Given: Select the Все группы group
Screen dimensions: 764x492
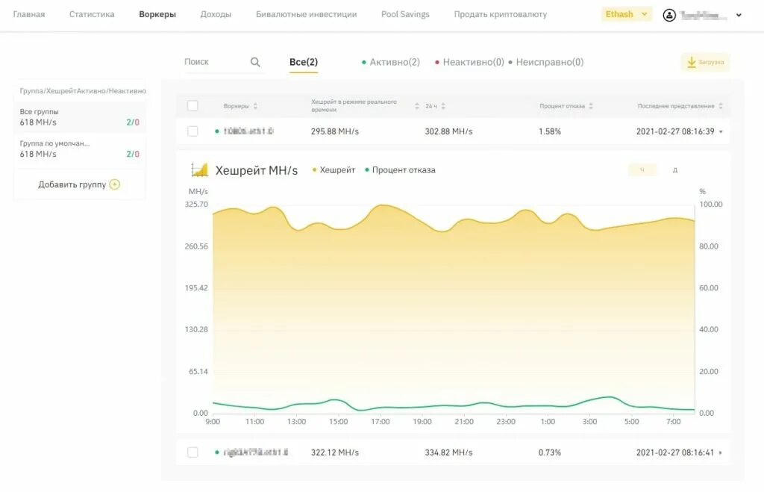Looking at the screenshot, I should click(79, 117).
